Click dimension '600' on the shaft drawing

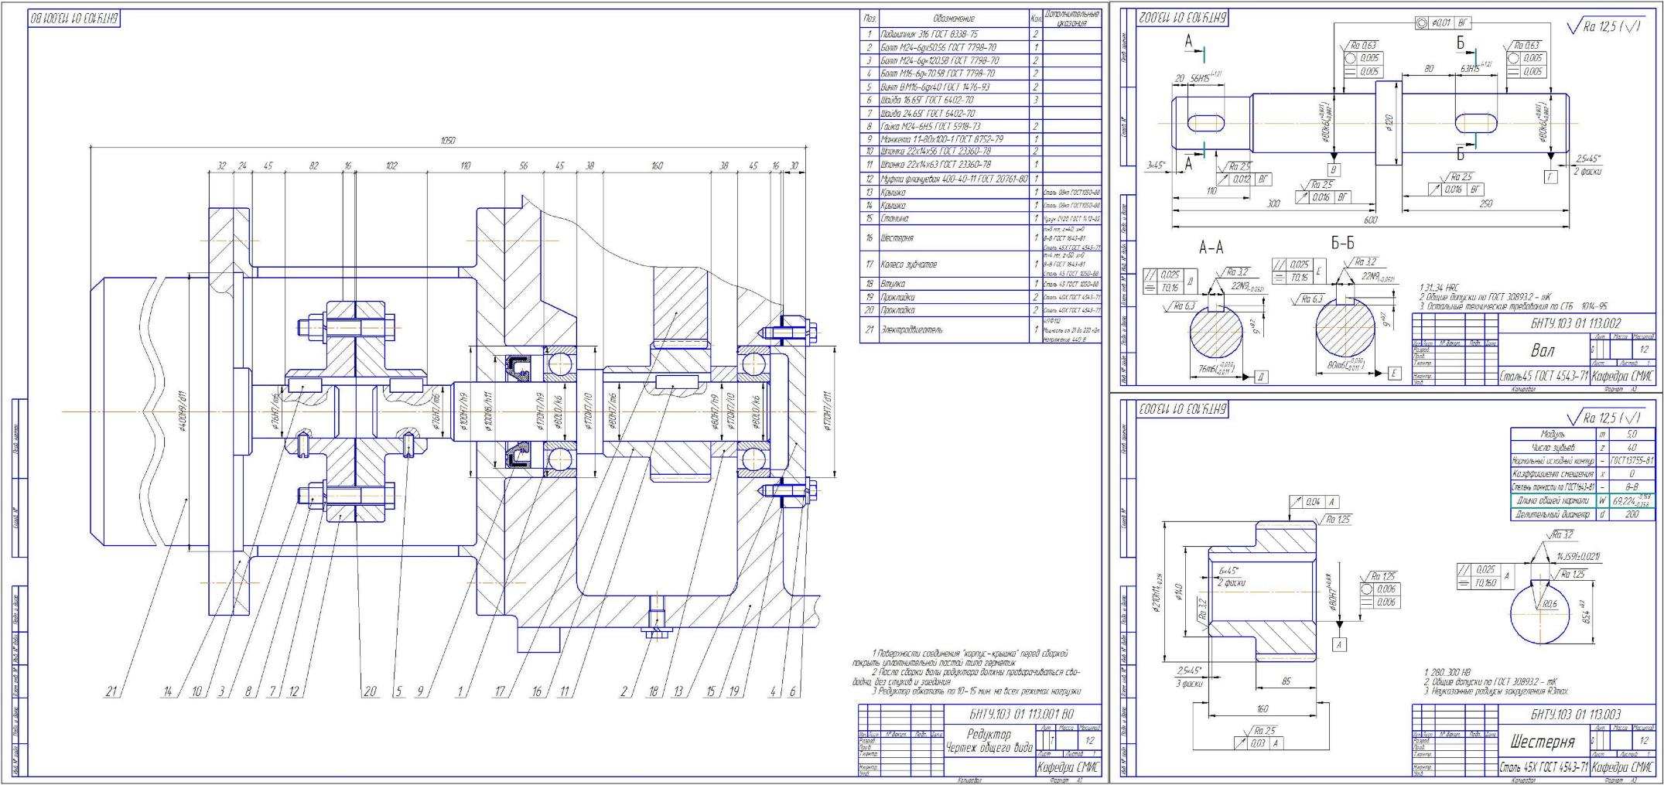coord(1370,220)
